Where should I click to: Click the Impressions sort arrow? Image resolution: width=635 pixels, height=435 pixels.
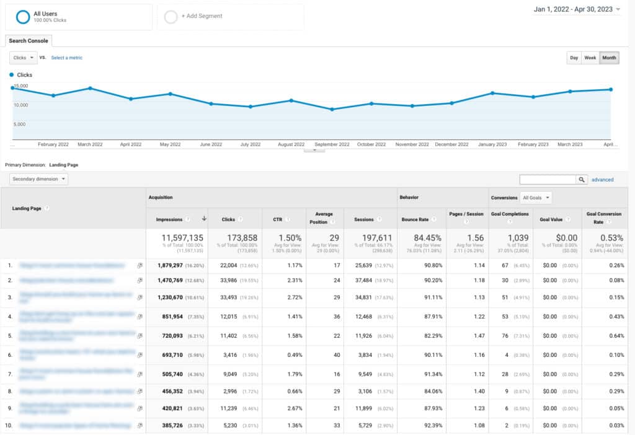pos(204,219)
